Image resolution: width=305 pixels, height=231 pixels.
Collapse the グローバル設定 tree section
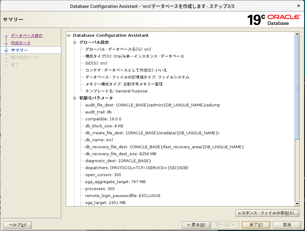coord(75,42)
